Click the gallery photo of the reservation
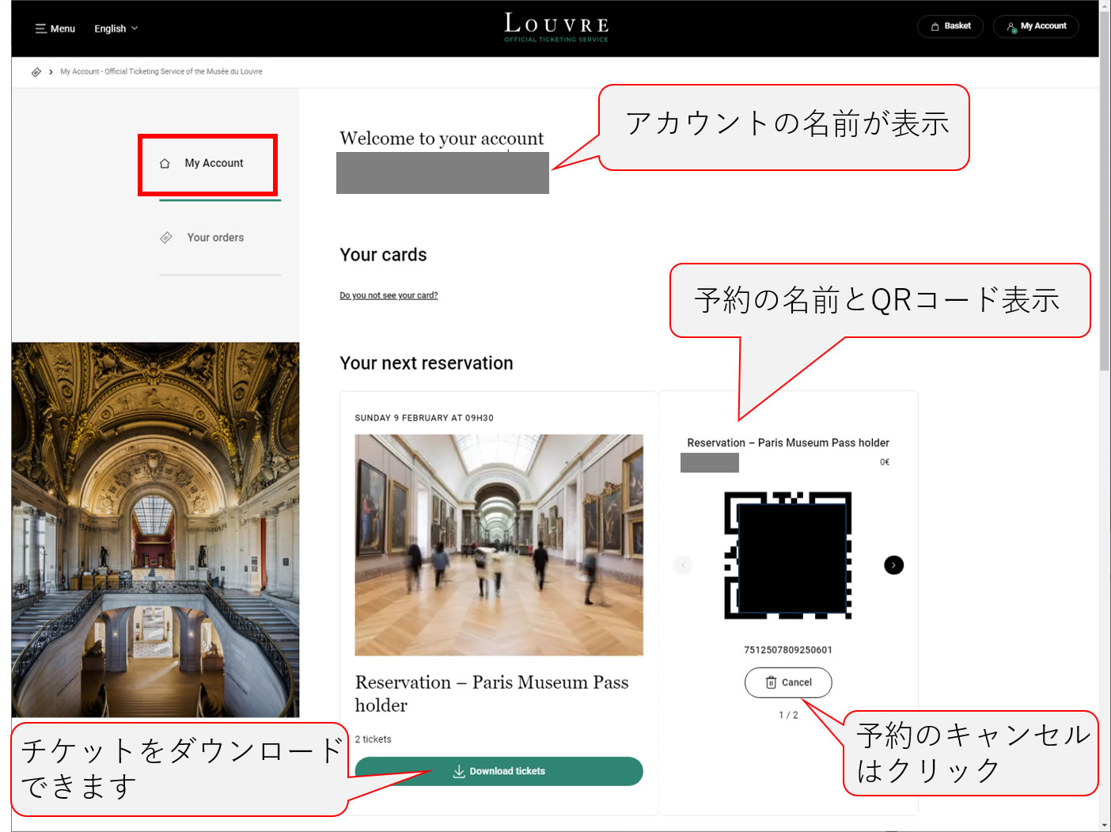 click(x=499, y=544)
